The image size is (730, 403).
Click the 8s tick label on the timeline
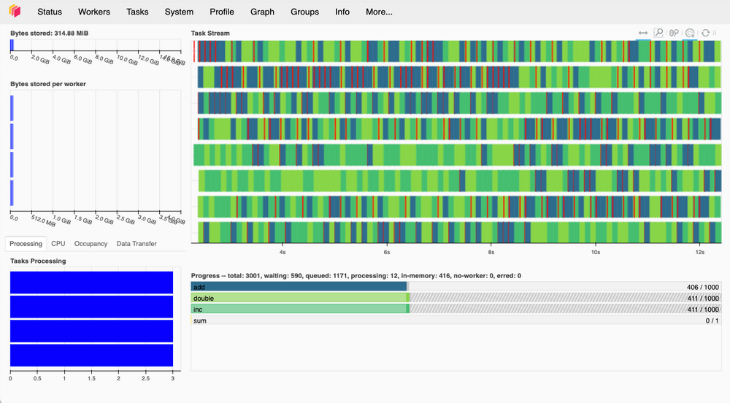(x=491, y=252)
